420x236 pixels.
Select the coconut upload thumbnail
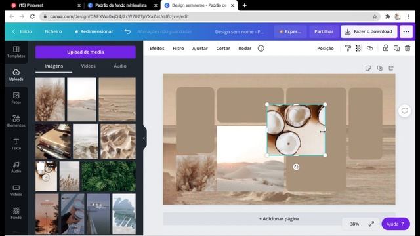click(x=46, y=176)
